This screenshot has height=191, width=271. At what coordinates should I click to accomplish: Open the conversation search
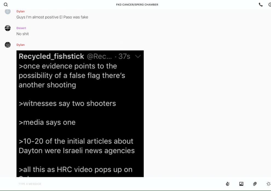pos(6,5)
